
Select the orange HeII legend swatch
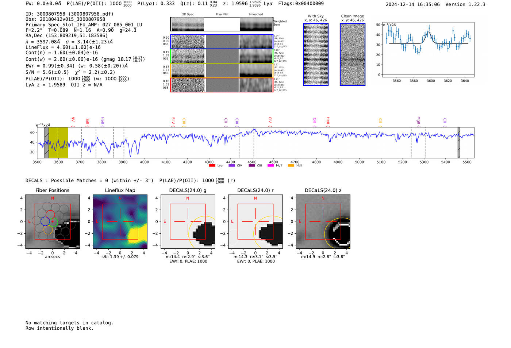coord(291,165)
